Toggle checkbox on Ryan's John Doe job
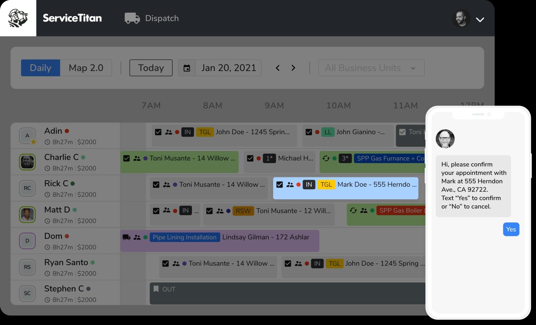 click(288, 263)
